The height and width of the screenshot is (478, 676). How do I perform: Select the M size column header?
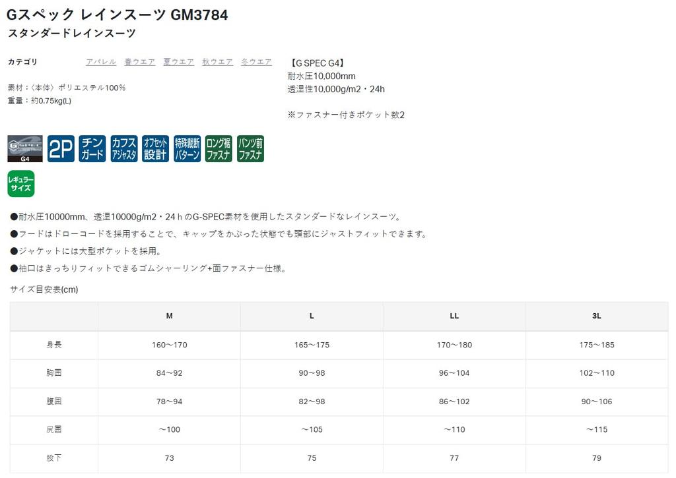[169, 316]
